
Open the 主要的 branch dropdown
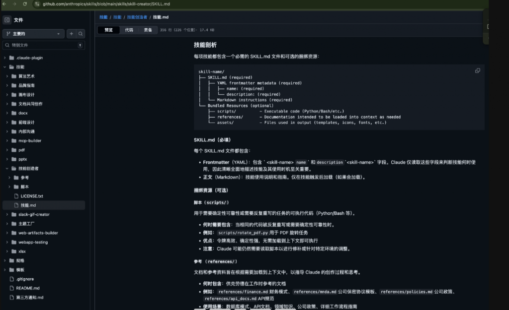point(33,34)
